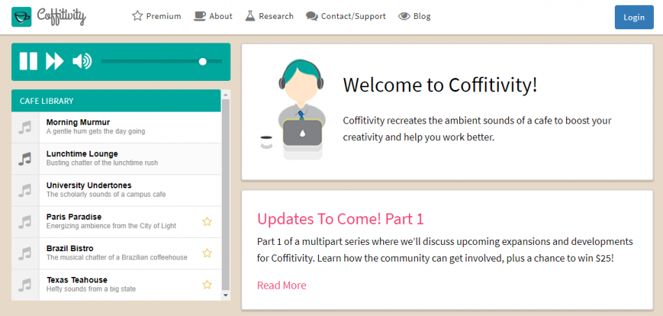Image resolution: width=663 pixels, height=316 pixels.
Task: Click the music note beside Morning Murmur
Action: [x=25, y=128]
